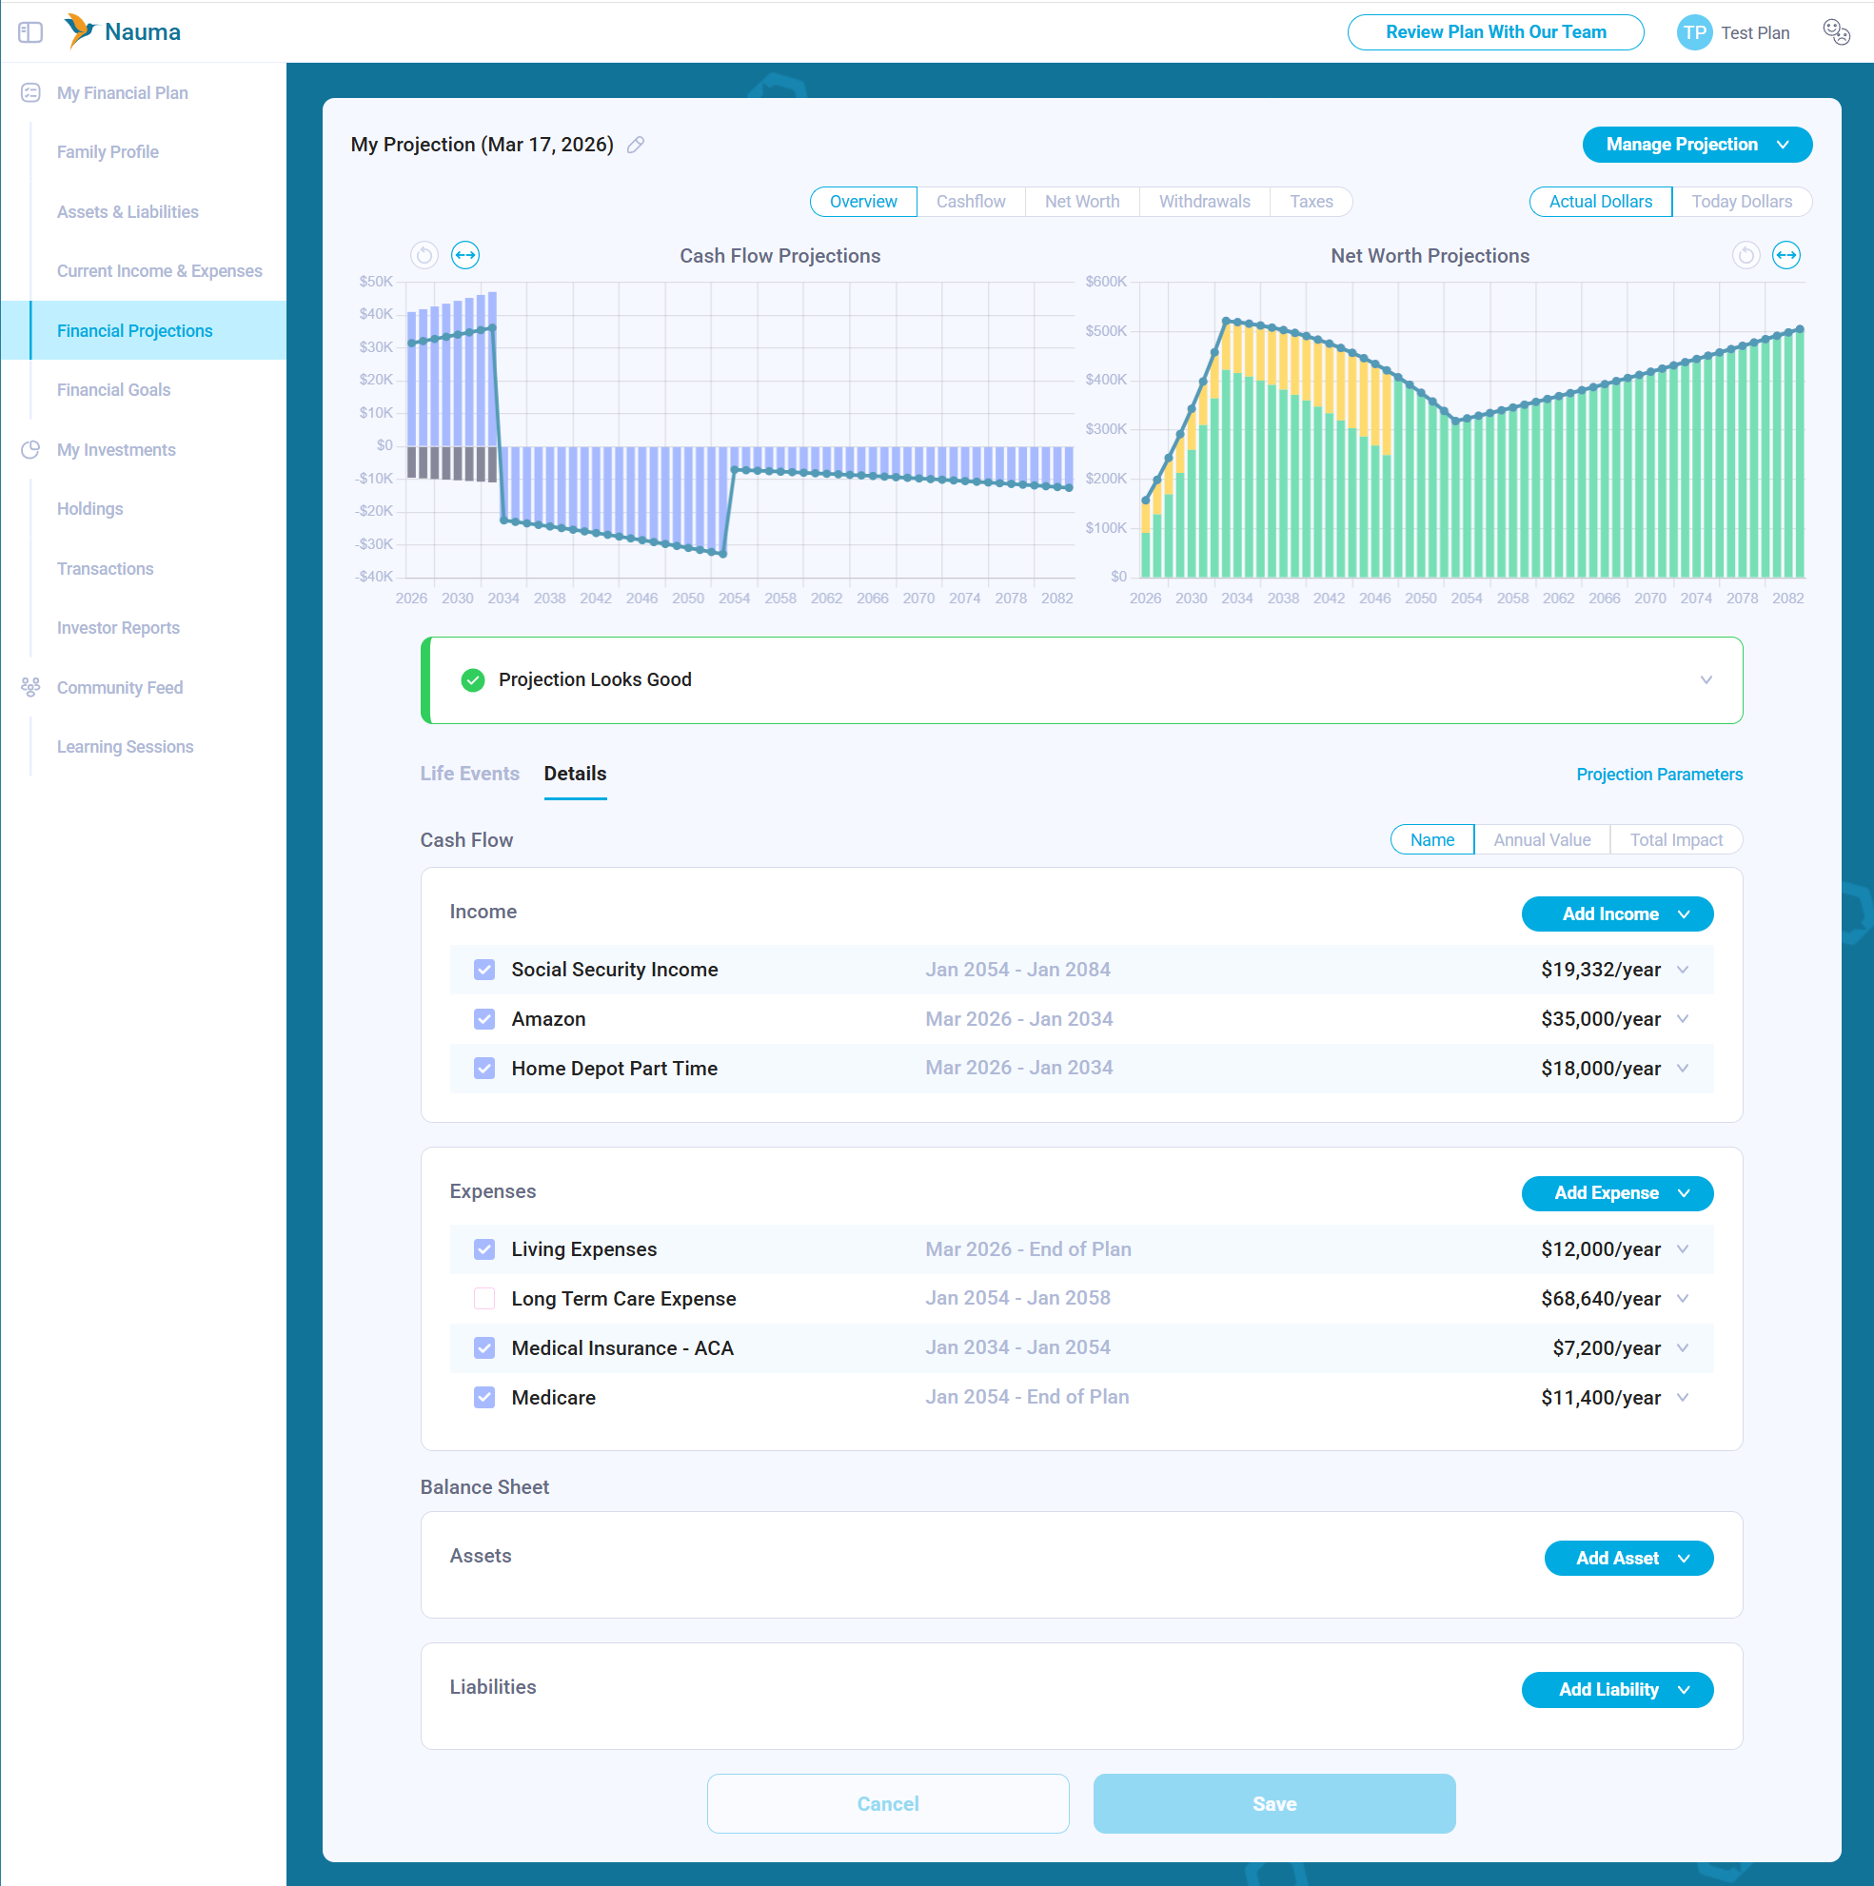Expand the Amazon income row chevron
The width and height of the screenshot is (1874, 1886).
[1683, 1019]
